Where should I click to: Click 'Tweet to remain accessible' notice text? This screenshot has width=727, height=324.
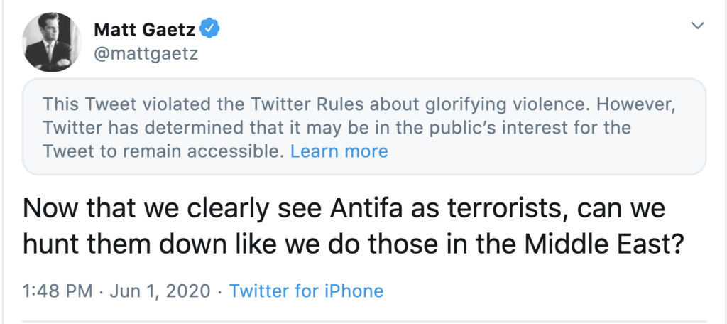pyautogui.click(x=163, y=151)
